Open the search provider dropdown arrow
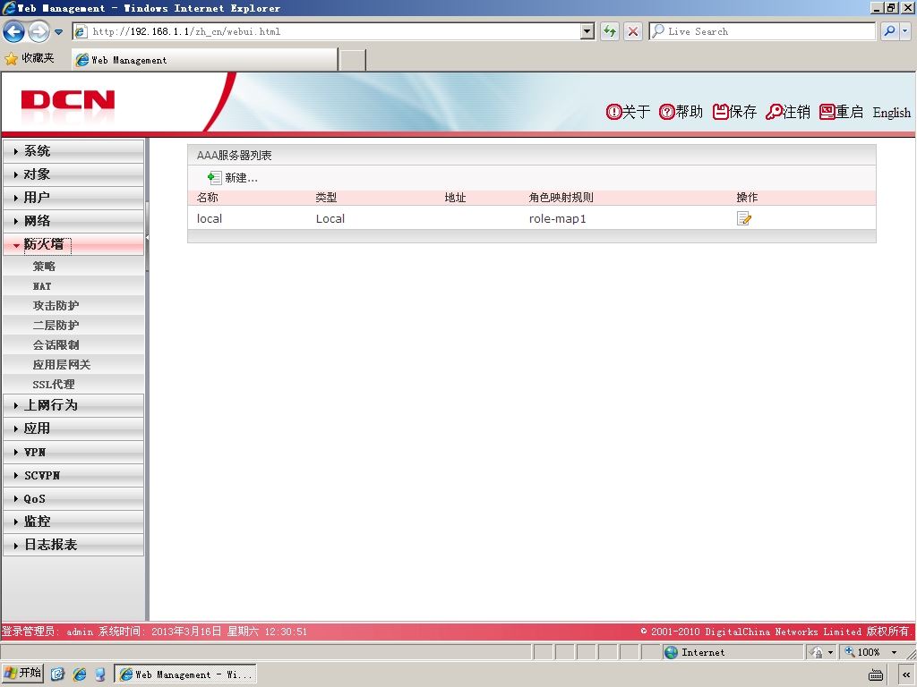 pyautogui.click(x=905, y=31)
